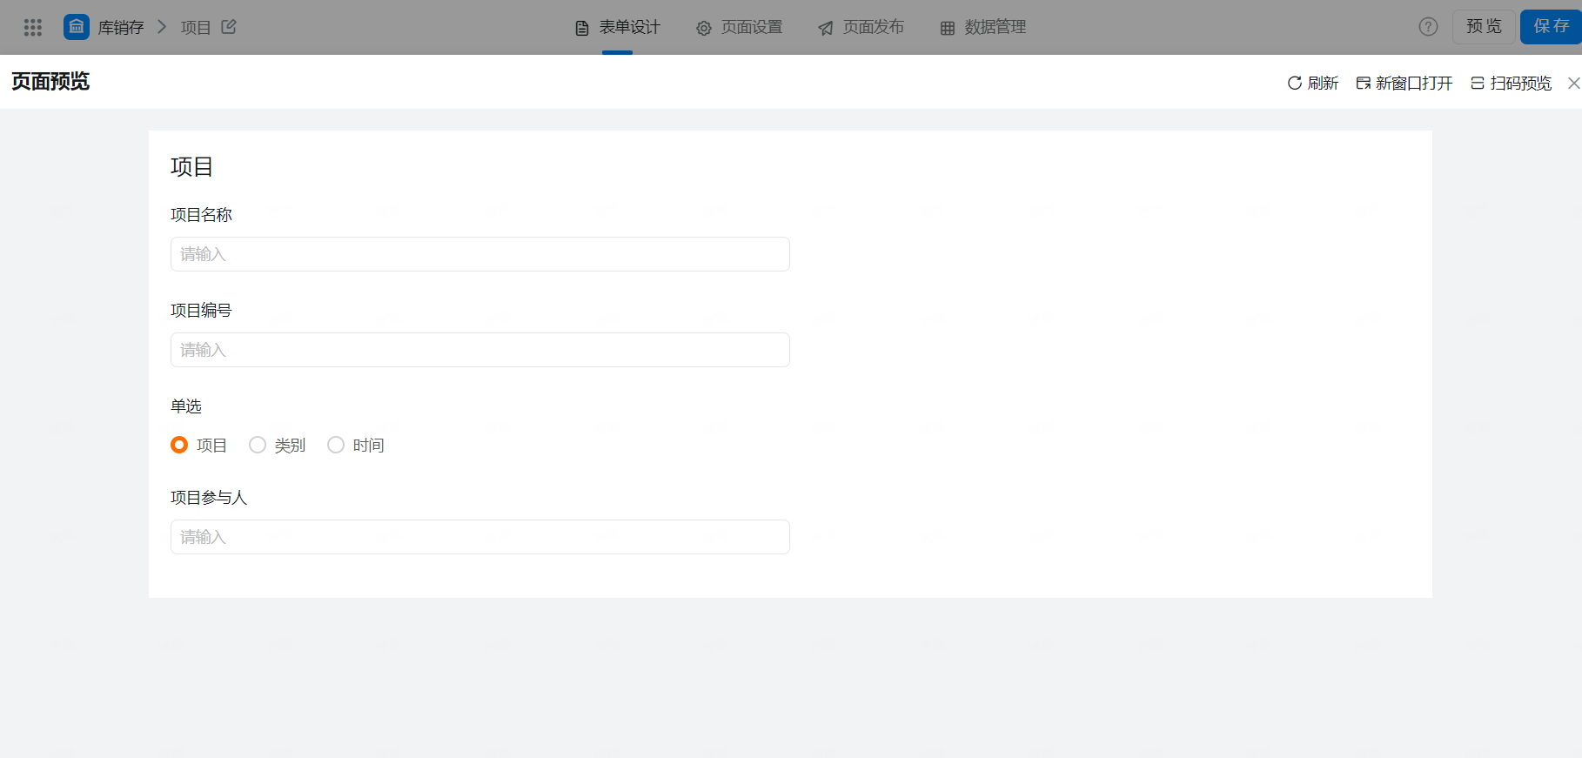Select the 类别 radio option

tap(258, 445)
